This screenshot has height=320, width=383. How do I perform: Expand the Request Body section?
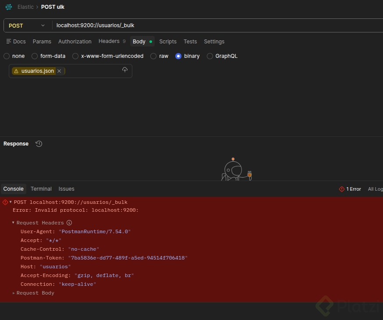pyautogui.click(x=14, y=293)
